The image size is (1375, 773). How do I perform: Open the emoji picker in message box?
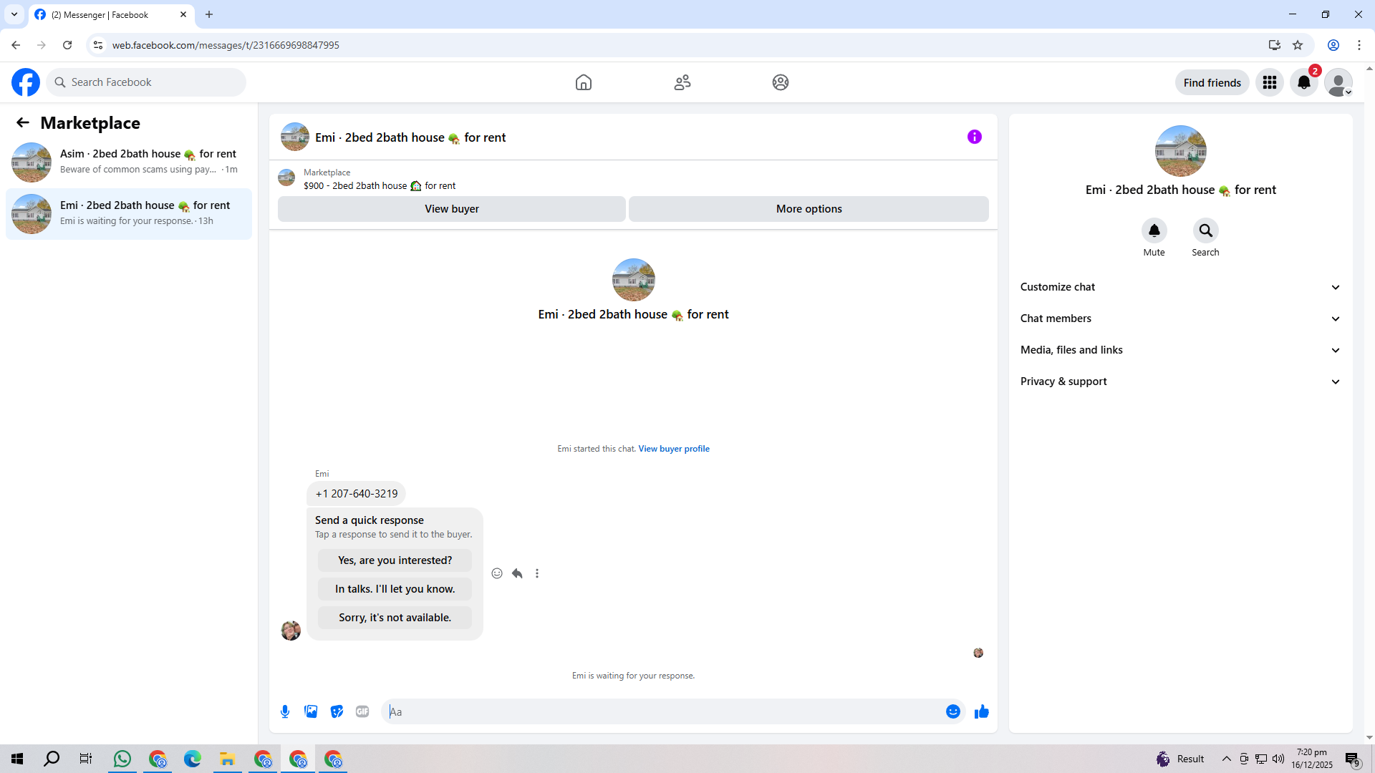click(x=953, y=711)
